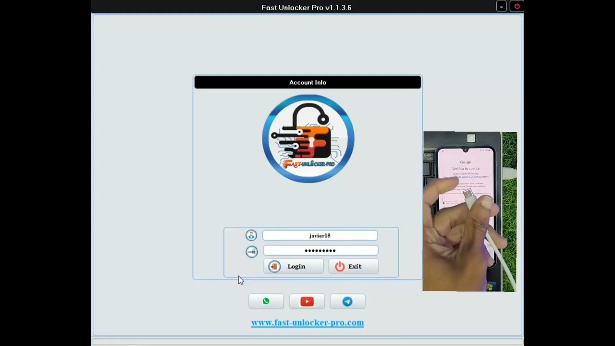Open the YouTube channel button
Screen dimensions: 615x346
coord(307,301)
